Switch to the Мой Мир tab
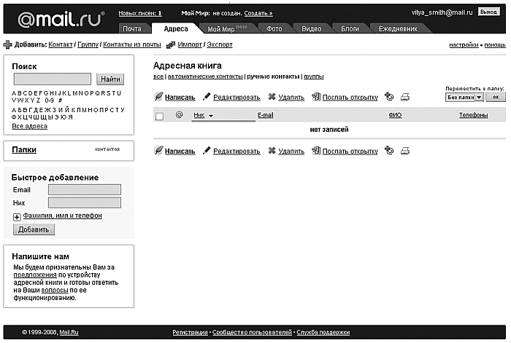Image resolution: width=511 pixels, height=343 pixels. tap(227, 28)
